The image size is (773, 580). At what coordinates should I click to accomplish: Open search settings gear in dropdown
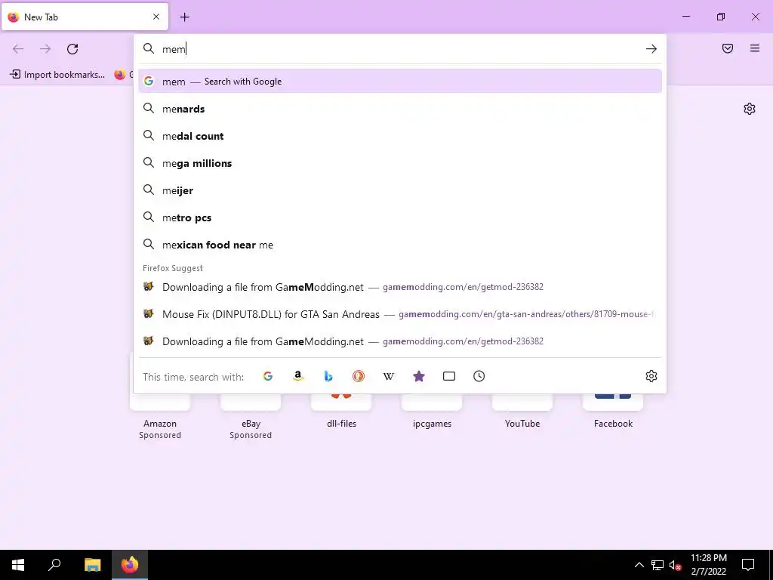(651, 376)
